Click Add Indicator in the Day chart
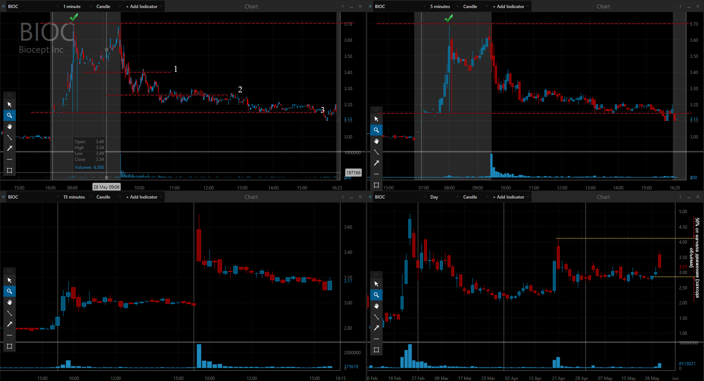 tap(511, 197)
